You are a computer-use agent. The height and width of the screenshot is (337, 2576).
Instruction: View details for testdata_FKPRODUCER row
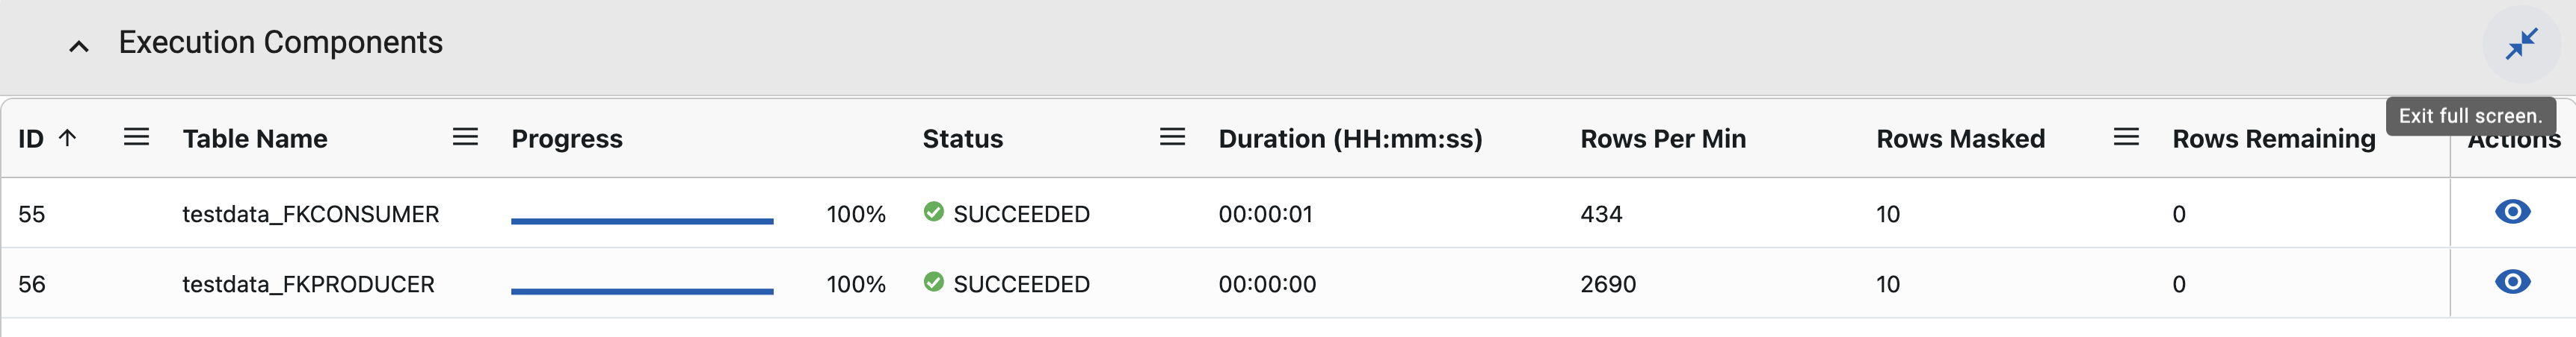pyautogui.click(x=2512, y=282)
